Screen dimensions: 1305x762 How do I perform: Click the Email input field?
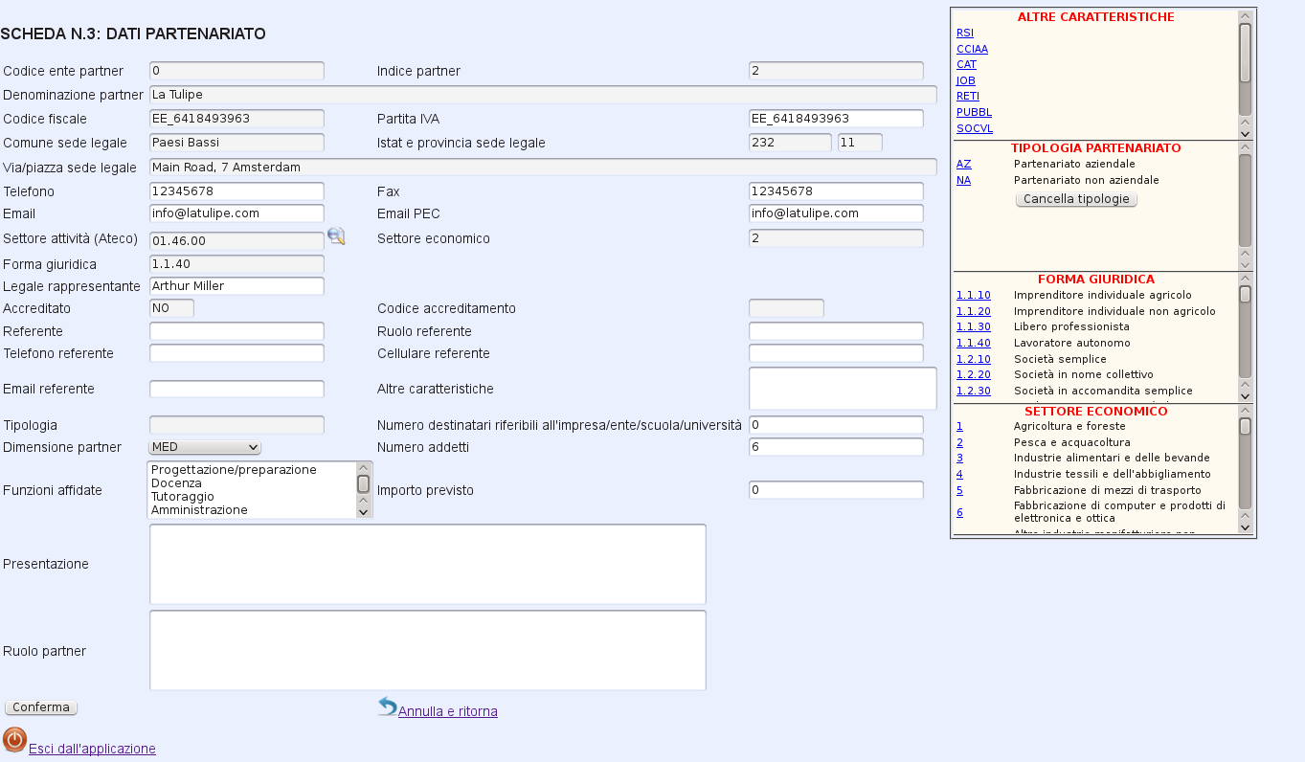click(236, 213)
